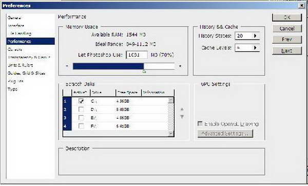Switch to Guides, Grid & Slices preferences
Viewport: 308px width, 186px height.
26,73
